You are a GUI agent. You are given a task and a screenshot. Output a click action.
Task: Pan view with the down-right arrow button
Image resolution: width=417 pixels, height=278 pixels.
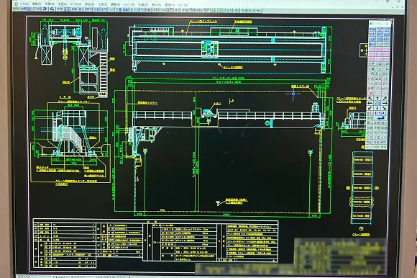pyautogui.click(x=385, y=108)
